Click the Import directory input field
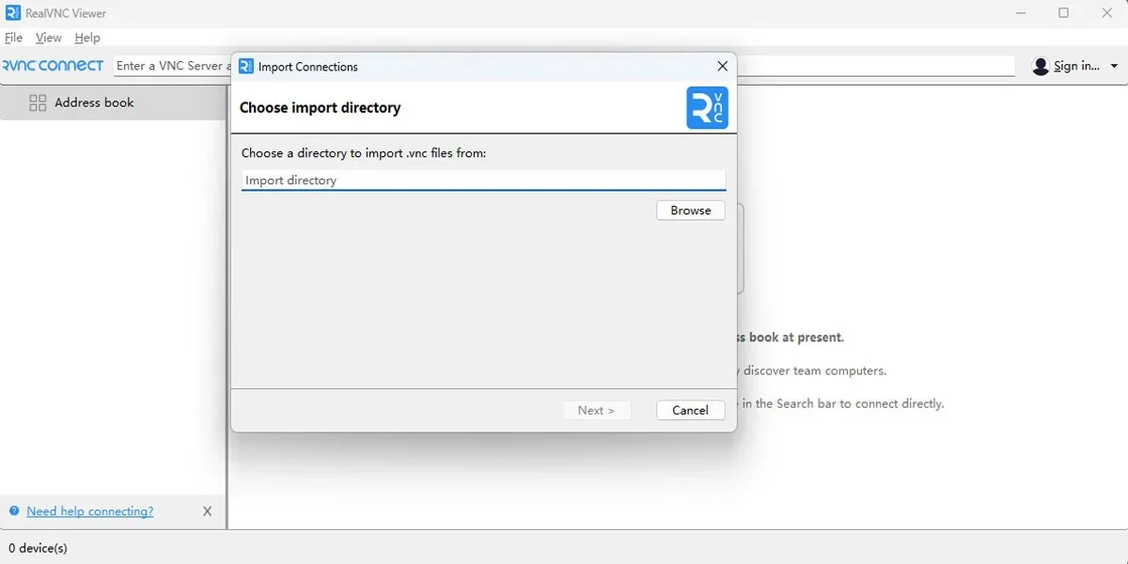This screenshot has width=1128, height=564. pos(483,180)
